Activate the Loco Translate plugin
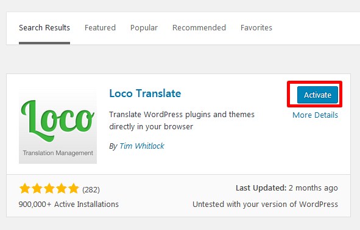This screenshot has height=230, width=360. pos(317,95)
